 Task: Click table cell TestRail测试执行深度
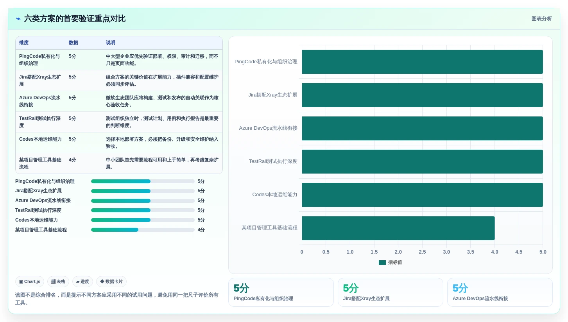point(40,122)
